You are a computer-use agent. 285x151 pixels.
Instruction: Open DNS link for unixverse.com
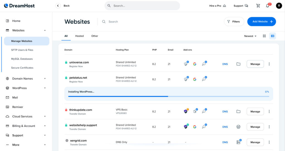[x=225, y=64]
